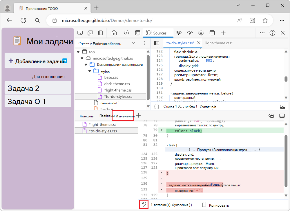
Task: Switch to the Console tab in Quick View
Action: pos(86,116)
